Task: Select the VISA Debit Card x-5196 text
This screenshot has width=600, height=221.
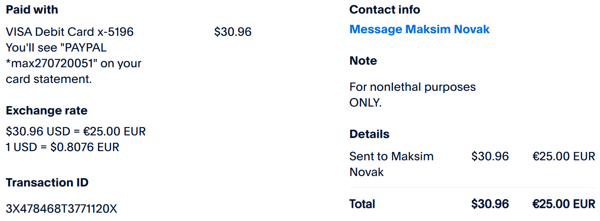Action: (x=70, y=32)
